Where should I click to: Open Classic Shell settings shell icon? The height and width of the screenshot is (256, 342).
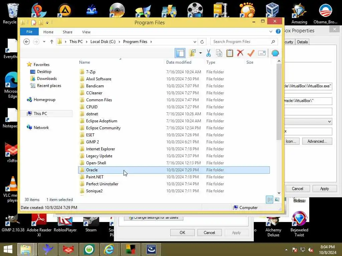275,53
